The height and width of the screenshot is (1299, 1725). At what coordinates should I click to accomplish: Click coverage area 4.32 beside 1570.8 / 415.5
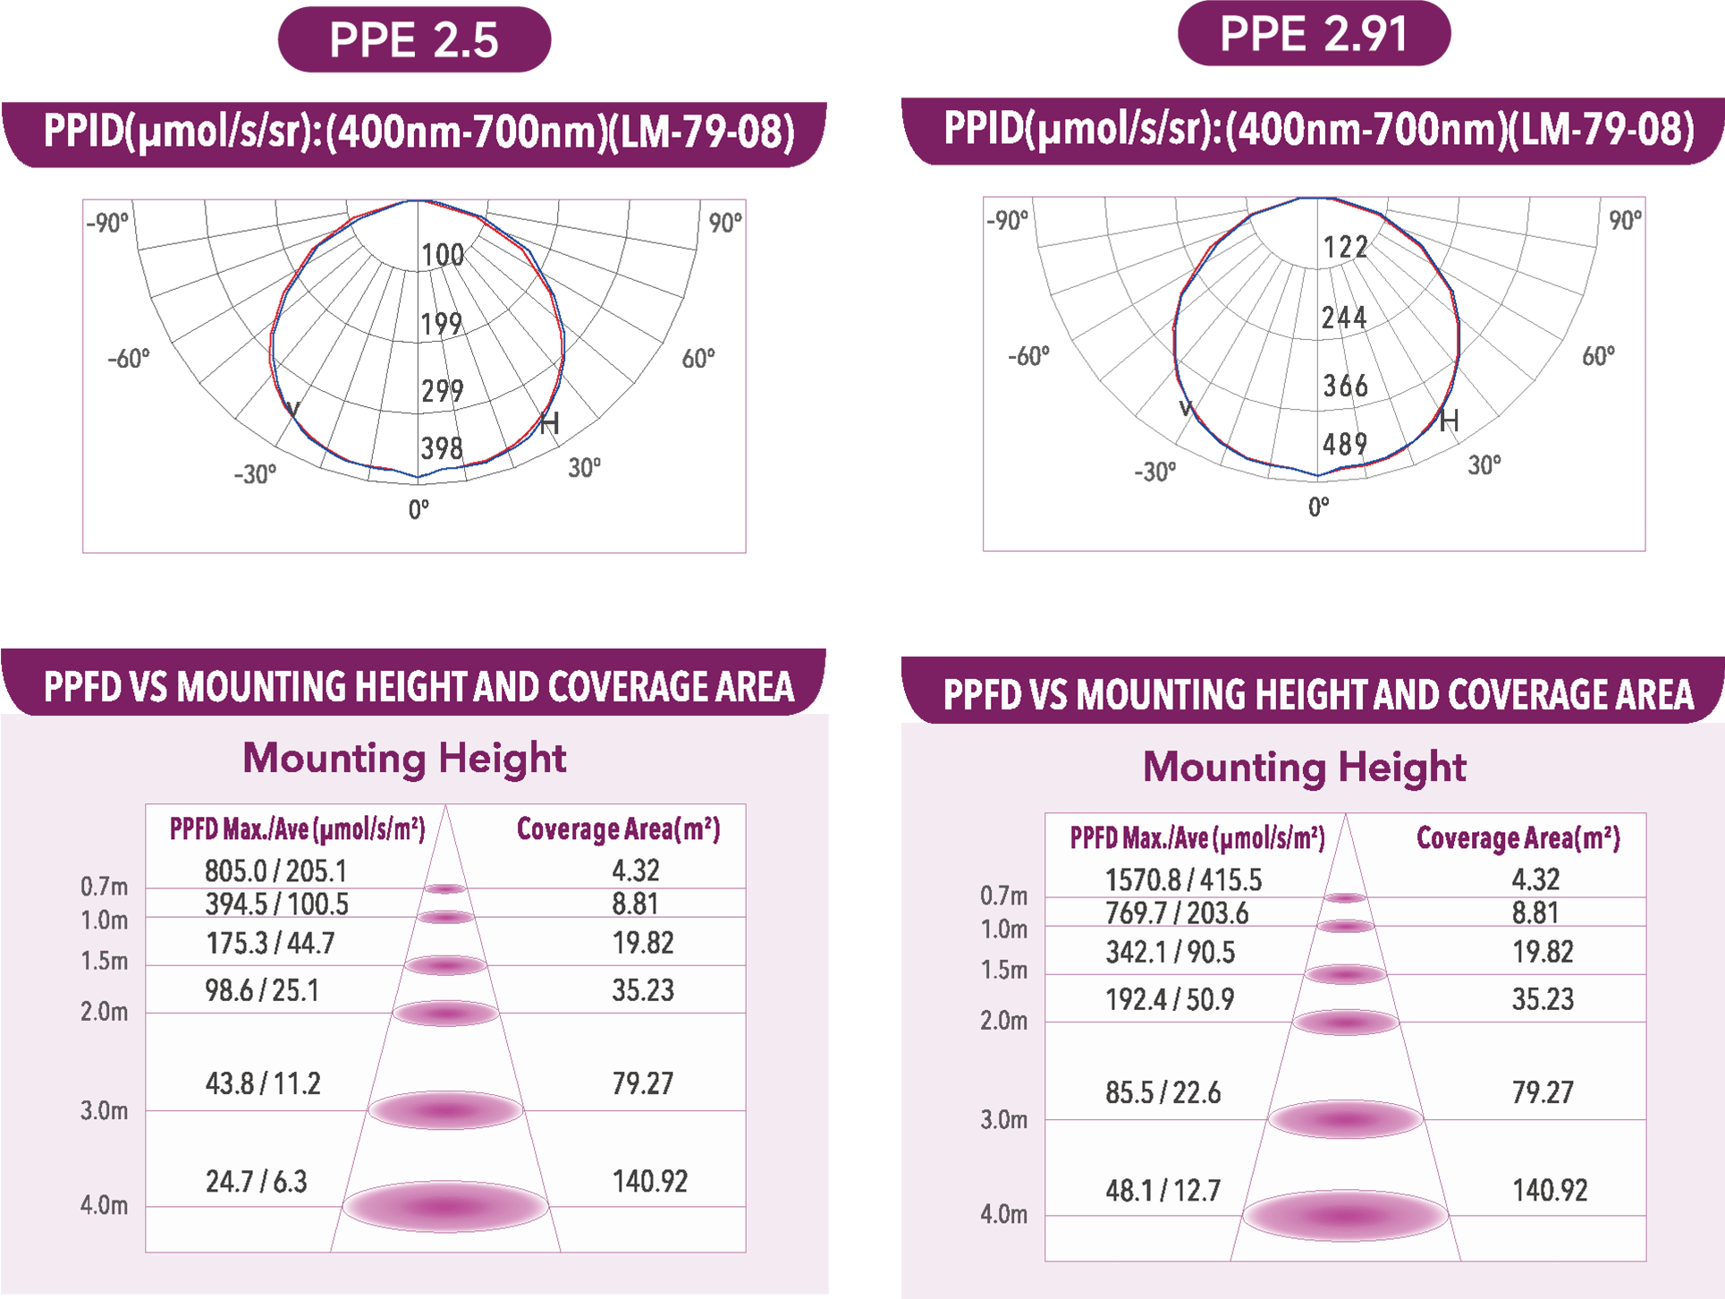click(1535, 879)
